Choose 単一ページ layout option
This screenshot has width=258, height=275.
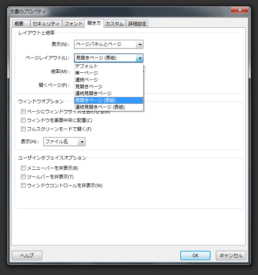tap(109, 73)
